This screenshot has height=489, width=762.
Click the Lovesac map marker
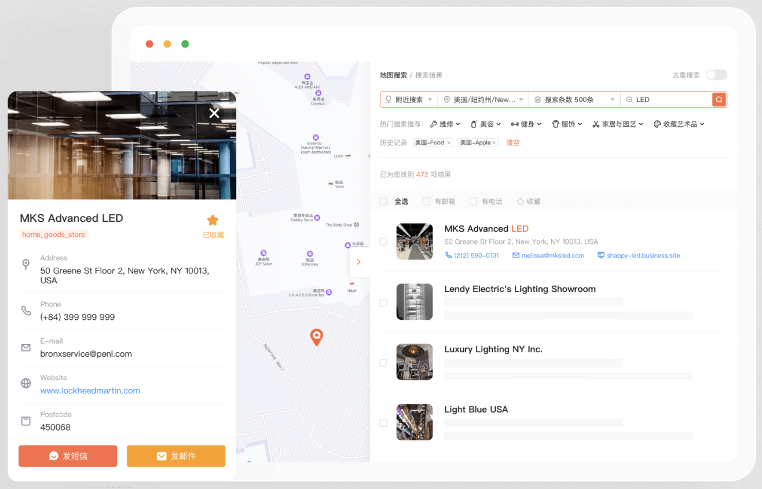pos(318,93)
